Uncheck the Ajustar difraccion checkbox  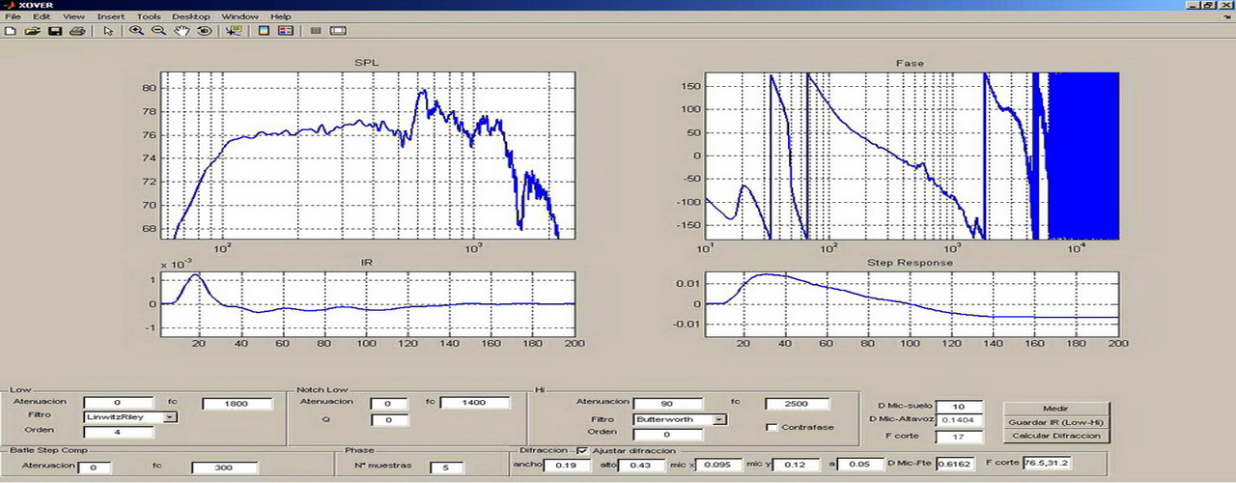pos(581,450)
